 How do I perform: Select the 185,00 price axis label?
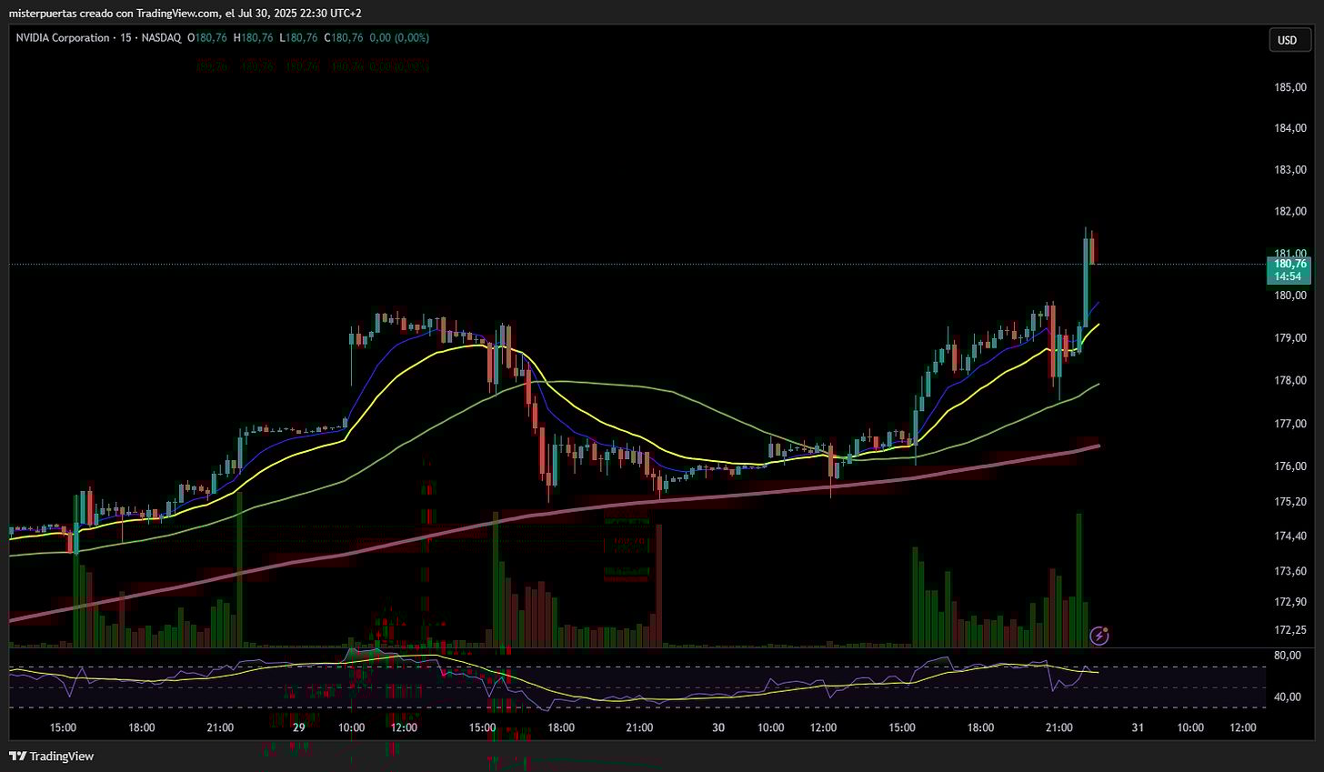click(x=1290, y=88)
